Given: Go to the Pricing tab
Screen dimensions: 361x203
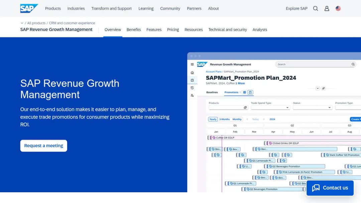Looking at the screenshot, I should (x=173, y=30).
